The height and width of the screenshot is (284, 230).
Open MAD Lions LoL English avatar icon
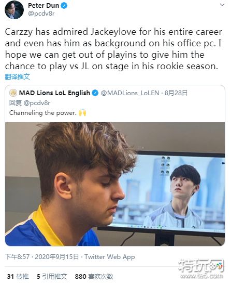click(x=13, y=93)
